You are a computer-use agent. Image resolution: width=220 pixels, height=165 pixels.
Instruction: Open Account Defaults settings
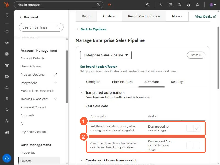(32, 58)
